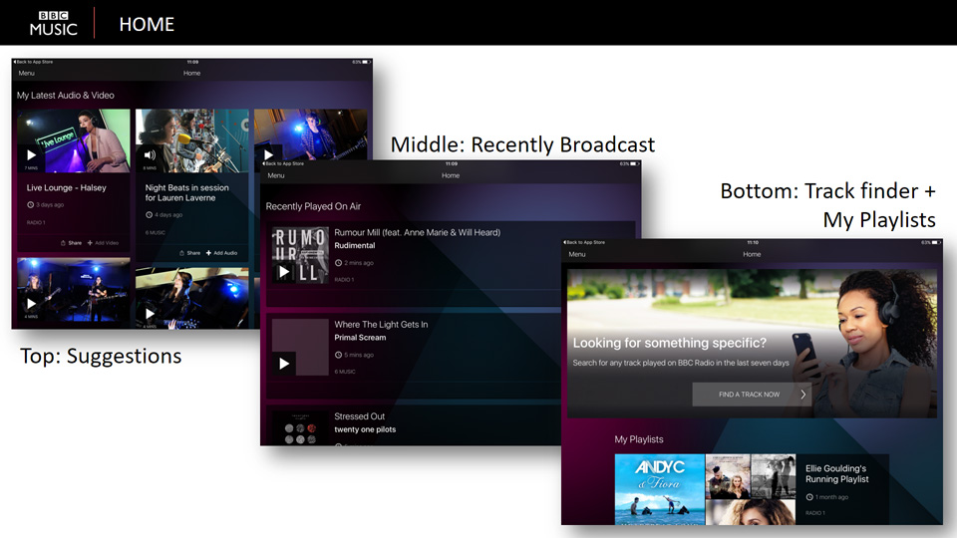Click the My Playlists heading
Screen dimensions: 957x538
click(639, 439)
